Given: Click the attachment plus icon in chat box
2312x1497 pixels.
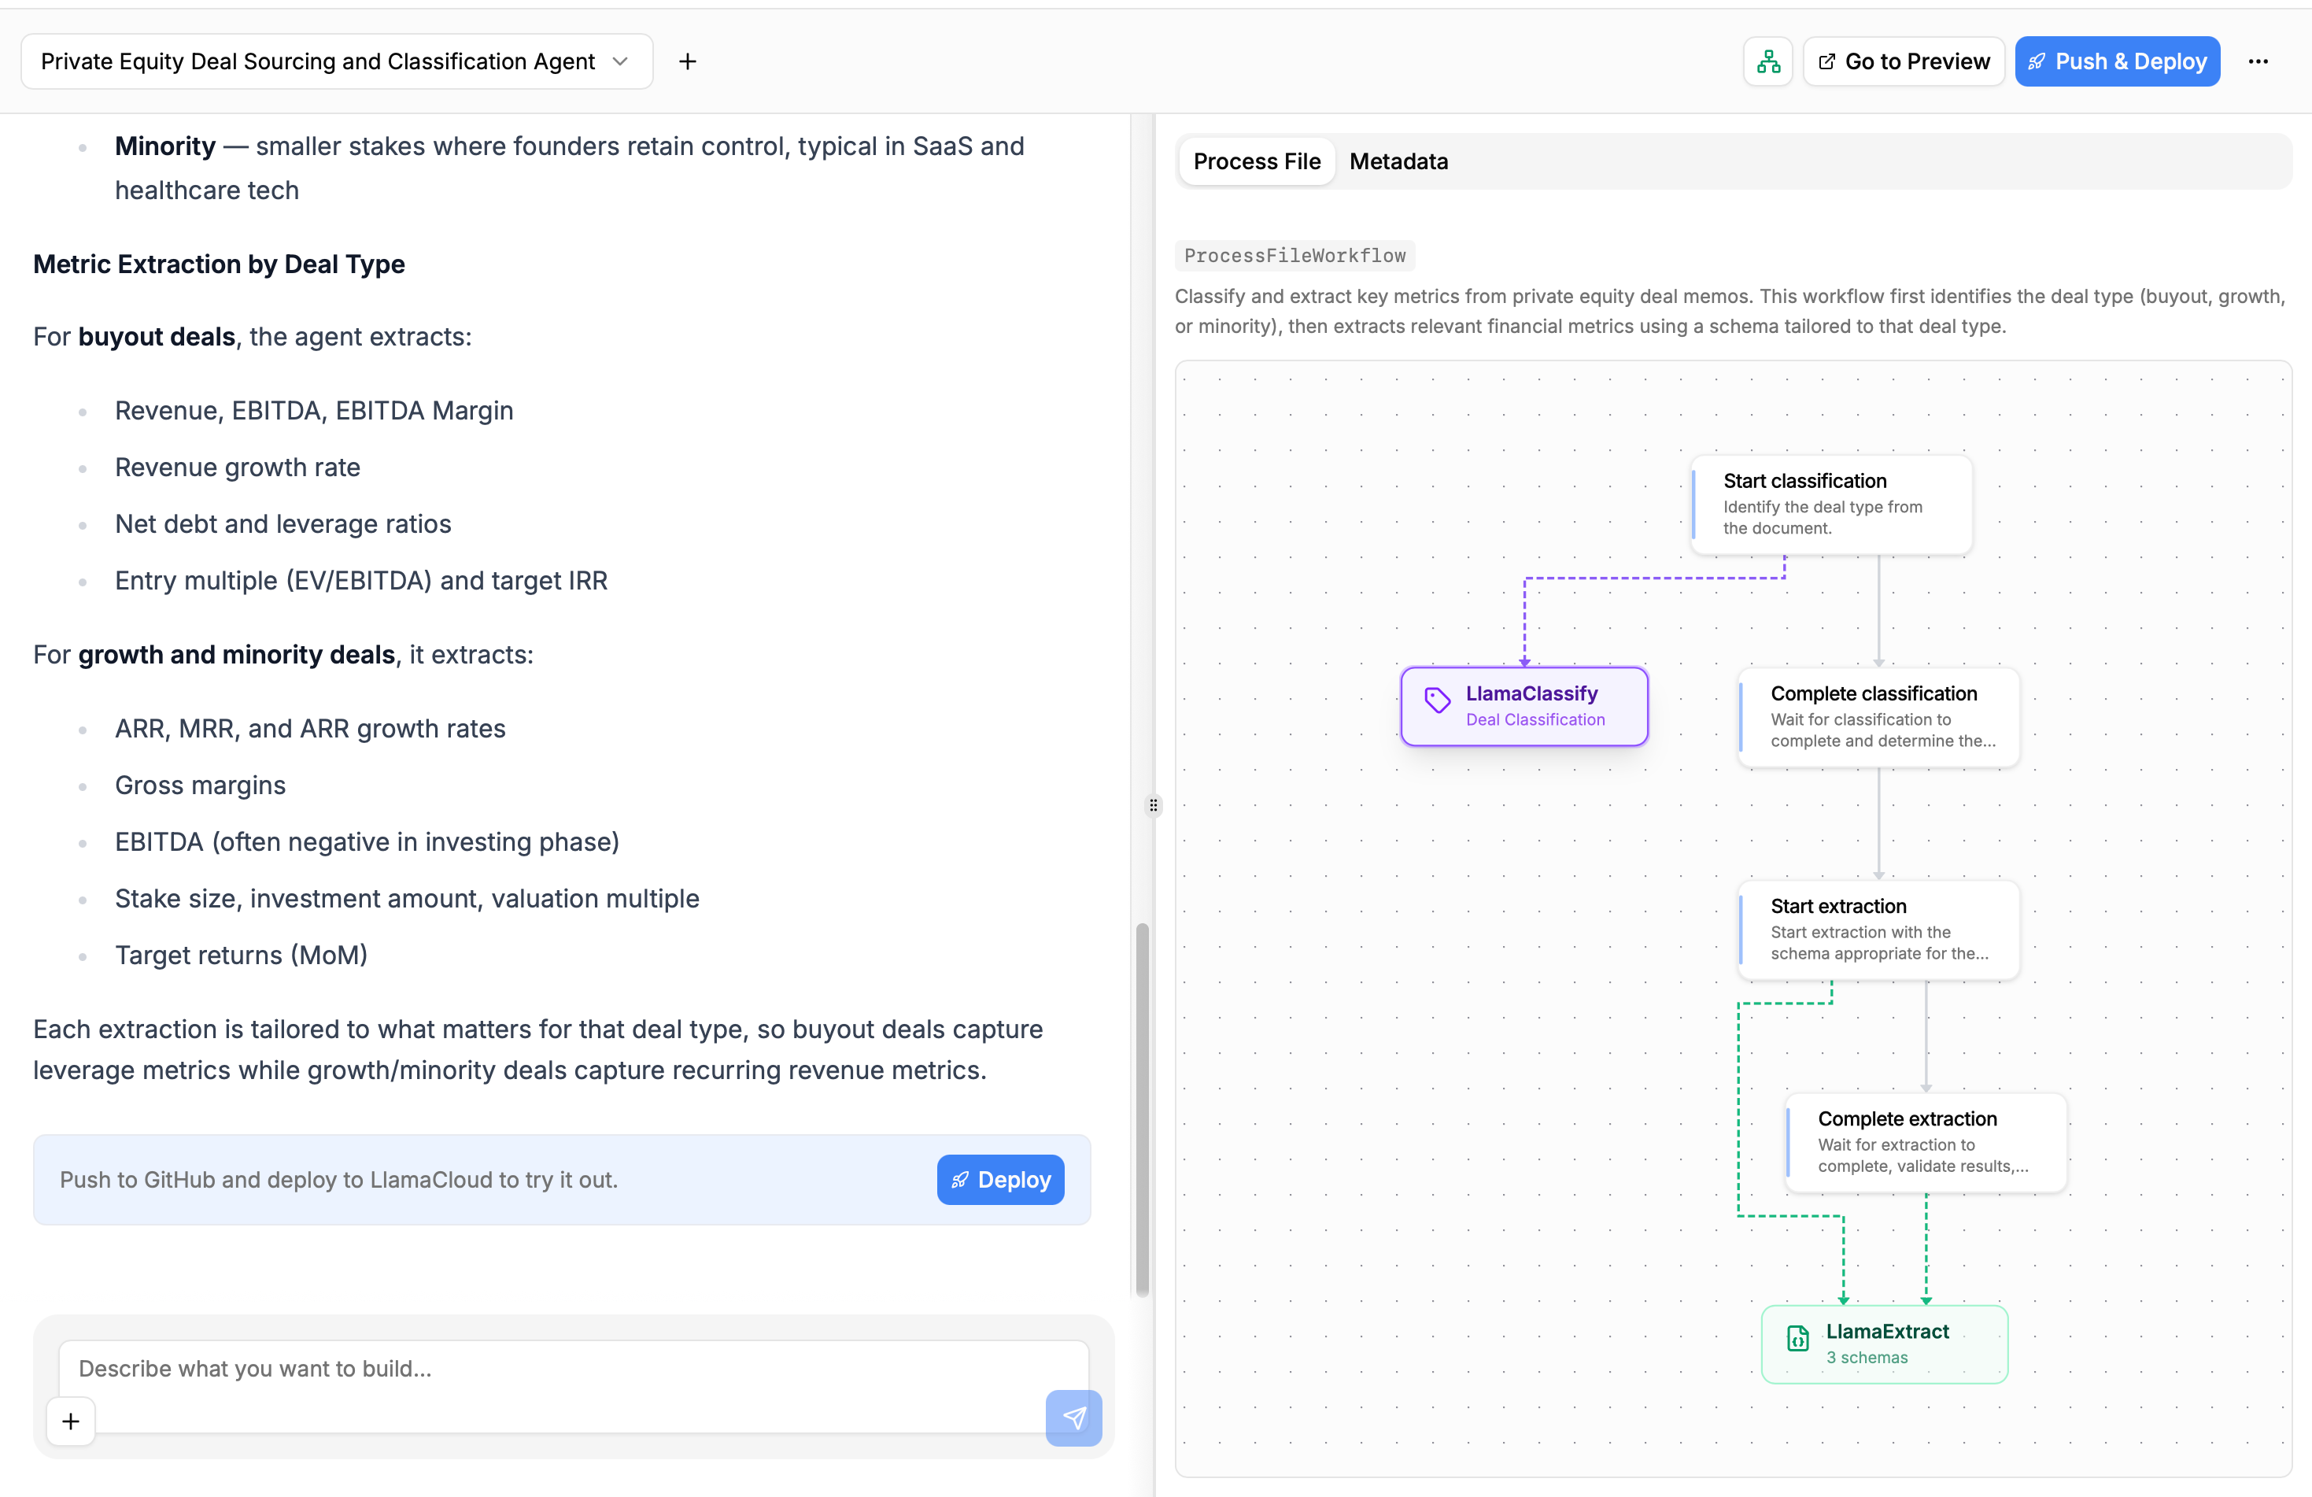Looking at the screenshot, I should (71, 1421).
